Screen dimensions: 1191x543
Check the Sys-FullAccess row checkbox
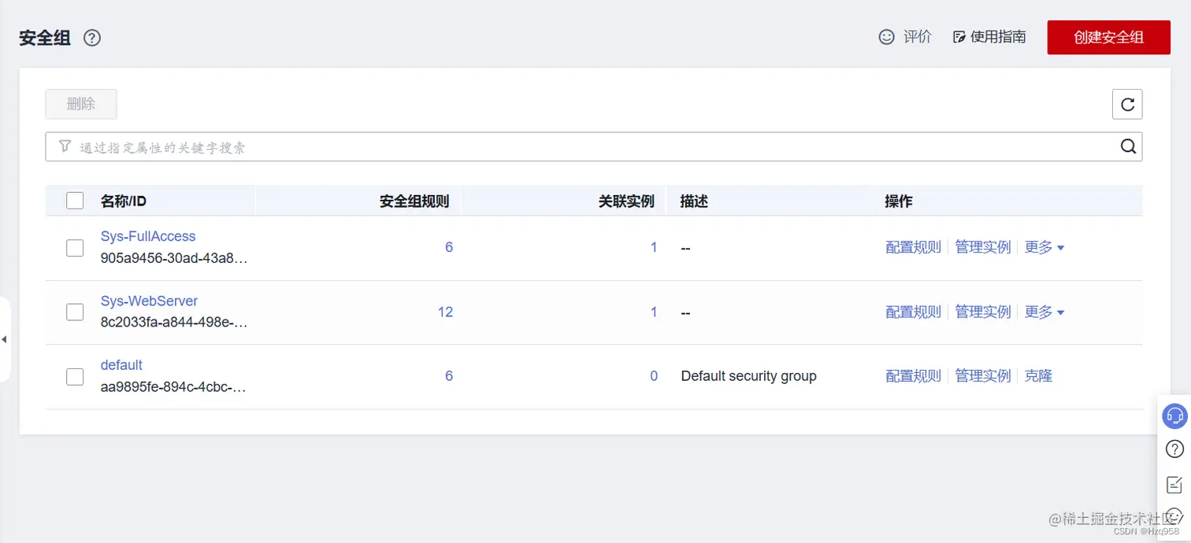[x=75, y=248]
